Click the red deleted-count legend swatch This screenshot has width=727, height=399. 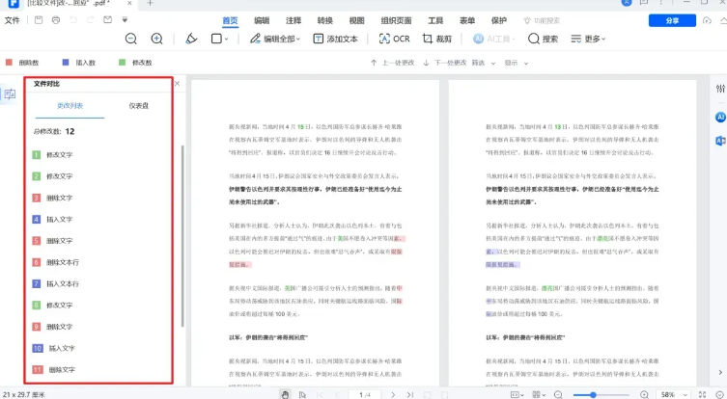pos(9,62)
